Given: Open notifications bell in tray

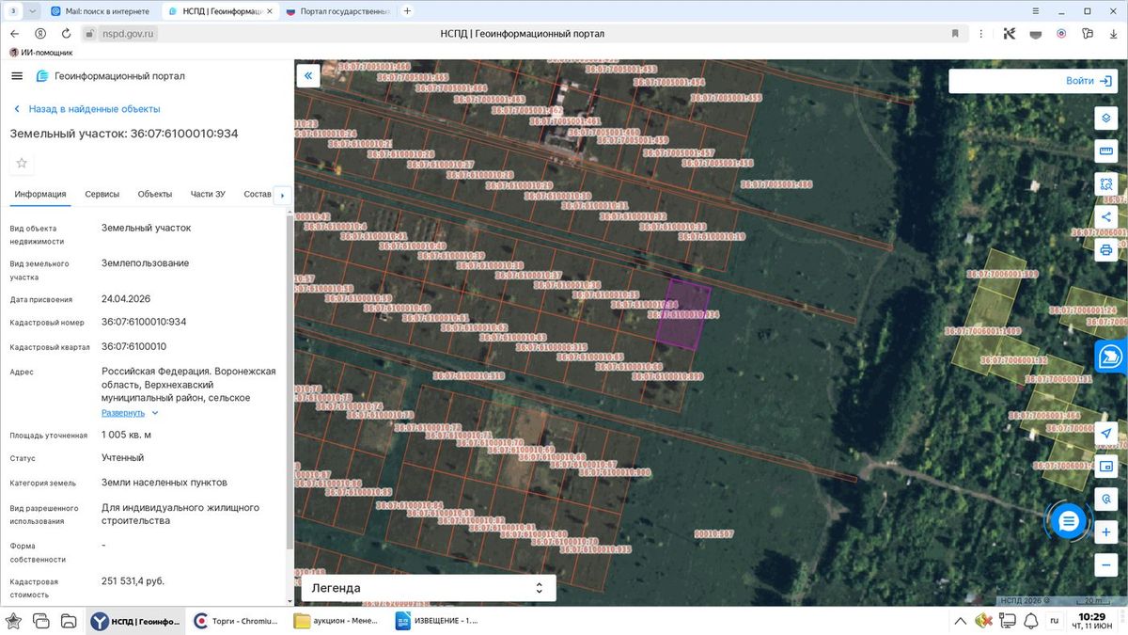Looking at the screenshot, I should [x=1031, y=621].
